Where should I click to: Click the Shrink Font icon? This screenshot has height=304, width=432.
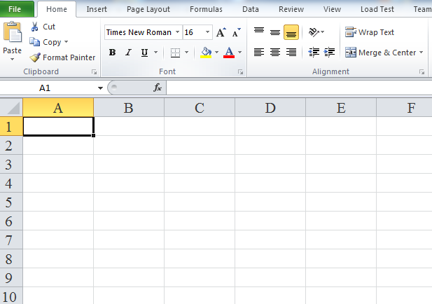pyautogui.click(x=236, y=33)
